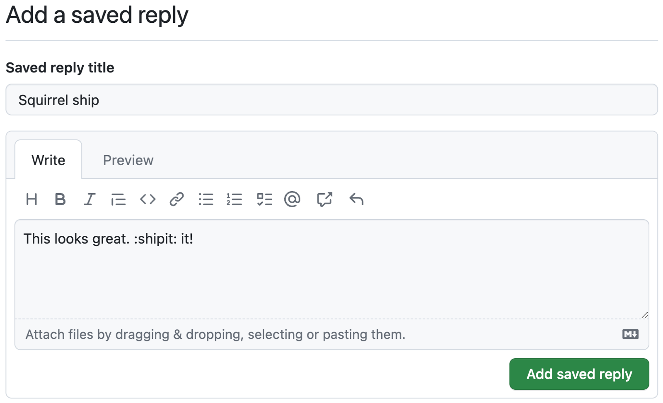Switch to the Preview tab
The width and height of the screenshot is (663, 403).
pos(128,160)
